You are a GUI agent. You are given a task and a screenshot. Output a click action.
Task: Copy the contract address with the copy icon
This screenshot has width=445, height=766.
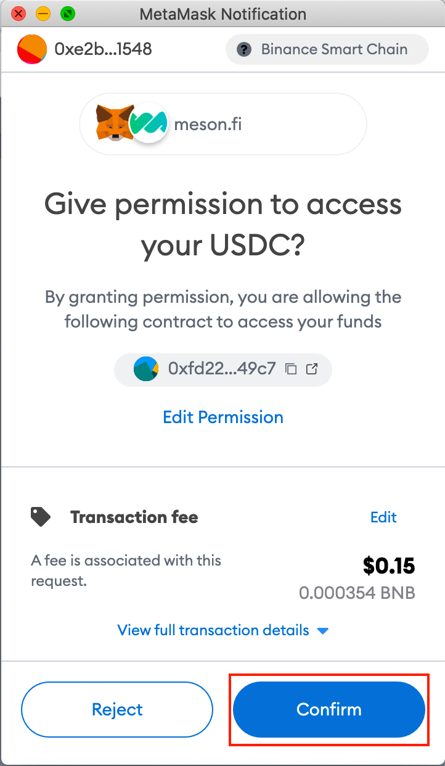tap(291, 369)
